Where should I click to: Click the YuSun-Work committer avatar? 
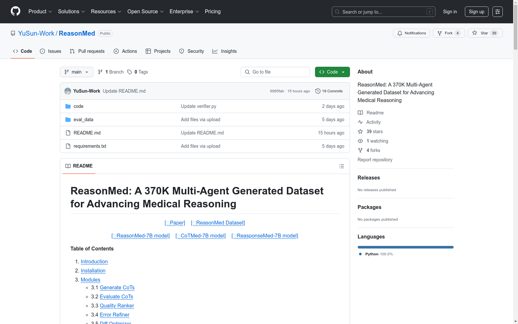tap(68, 91)
